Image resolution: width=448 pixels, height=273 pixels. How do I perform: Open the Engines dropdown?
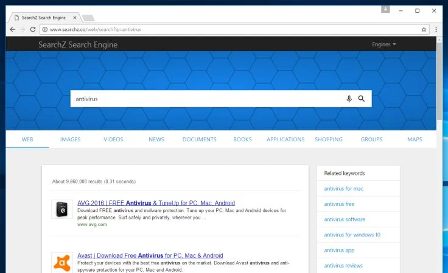click(384, 44)
